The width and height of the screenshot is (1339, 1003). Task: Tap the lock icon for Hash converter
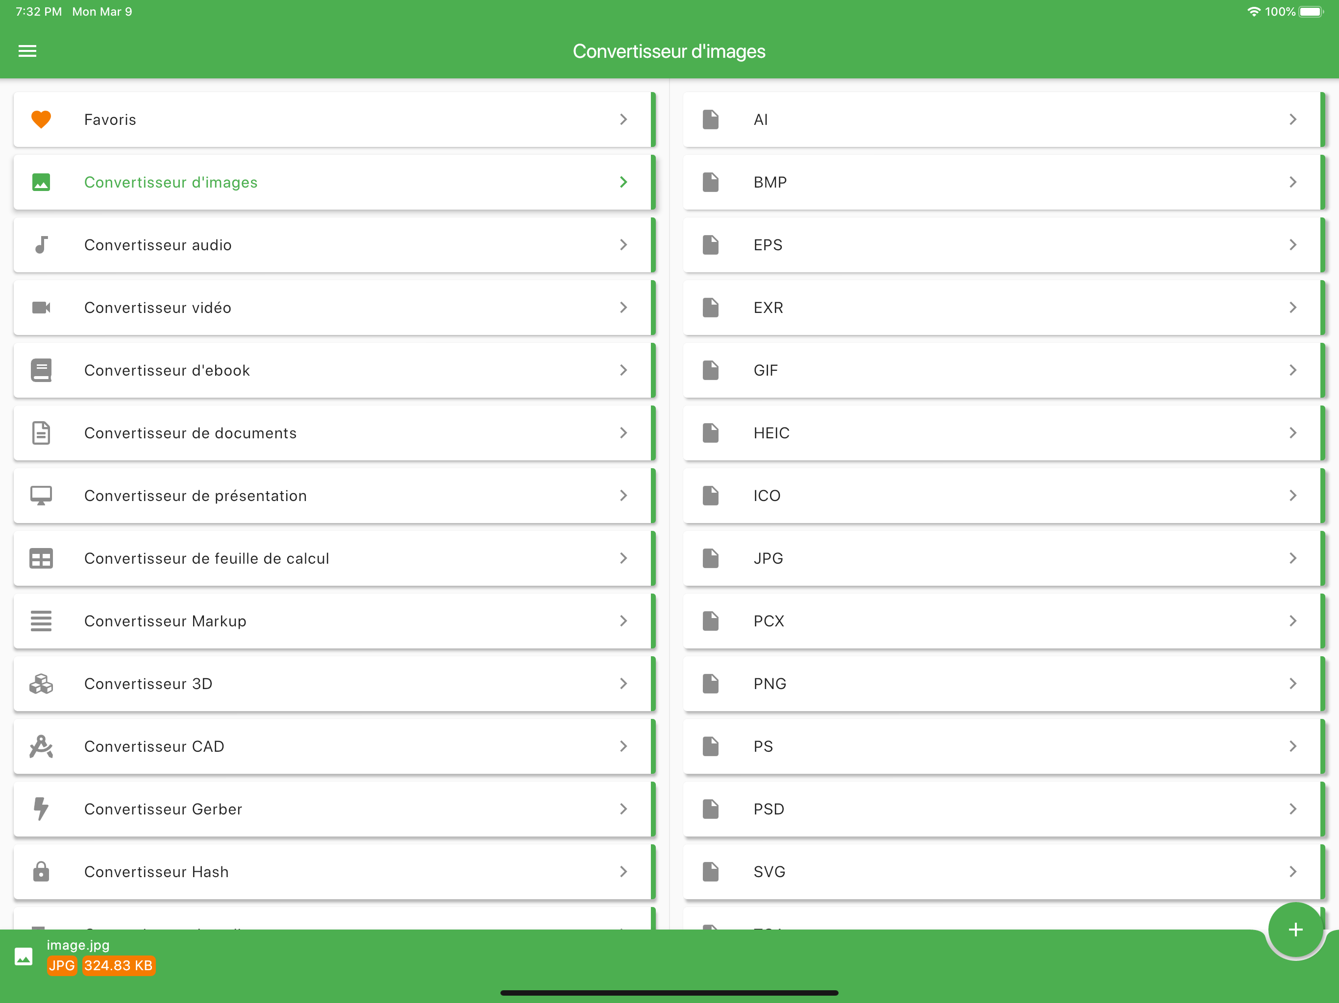click(41, 871)
